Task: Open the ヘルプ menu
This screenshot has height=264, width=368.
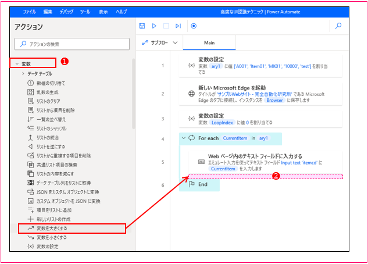Action: click(122, 12)
